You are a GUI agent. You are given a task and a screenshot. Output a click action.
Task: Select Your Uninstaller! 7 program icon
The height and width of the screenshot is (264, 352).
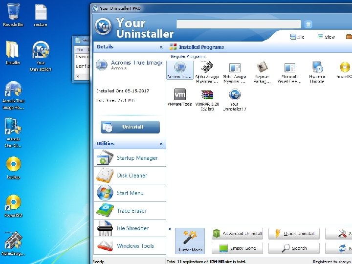point(235,100)
